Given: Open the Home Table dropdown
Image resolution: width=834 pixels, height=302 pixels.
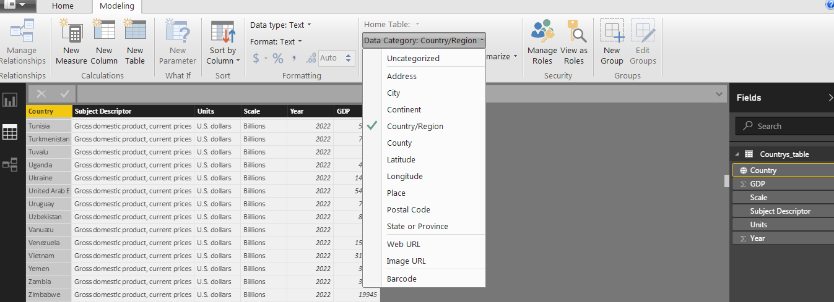Looking at the screenshot, I should 392,24.
